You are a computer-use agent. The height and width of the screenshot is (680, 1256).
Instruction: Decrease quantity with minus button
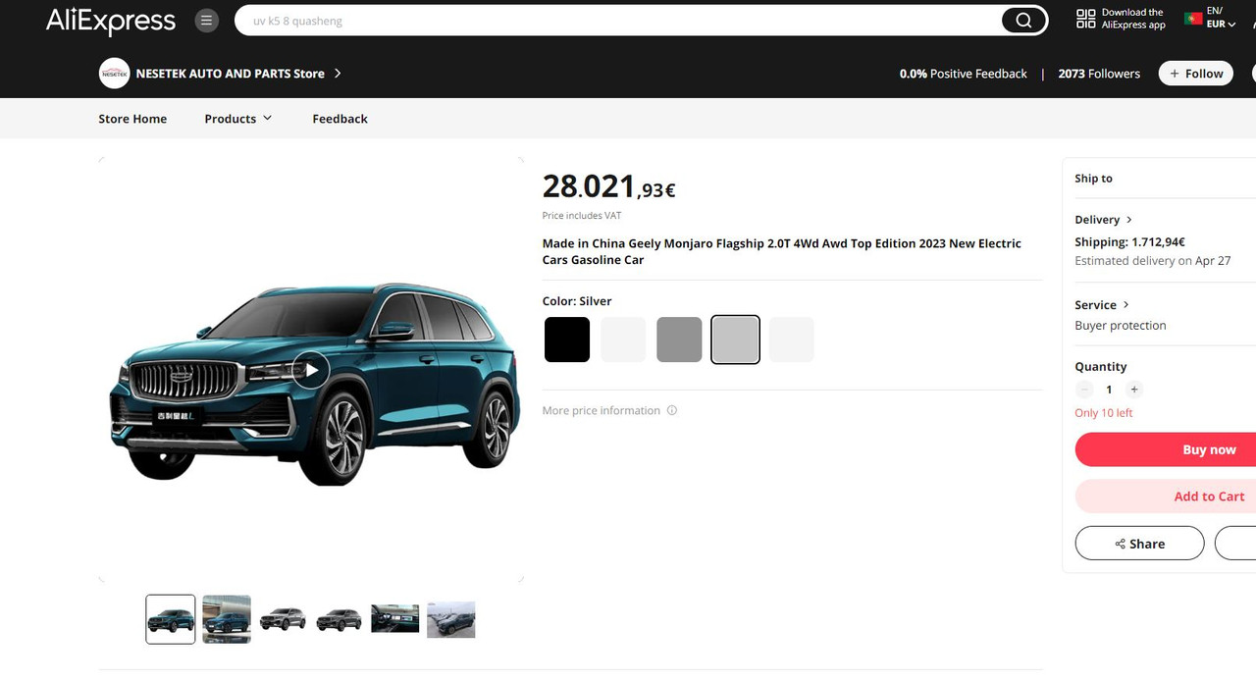click(1084, 390)
